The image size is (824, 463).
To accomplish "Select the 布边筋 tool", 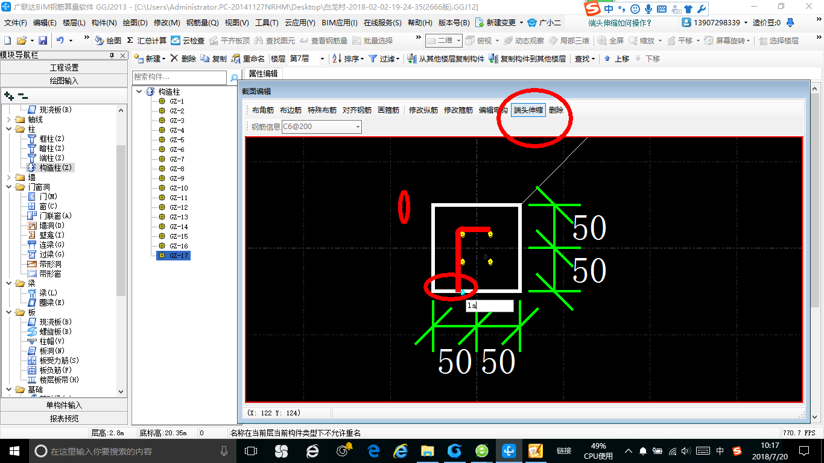I will click(291, 110).
